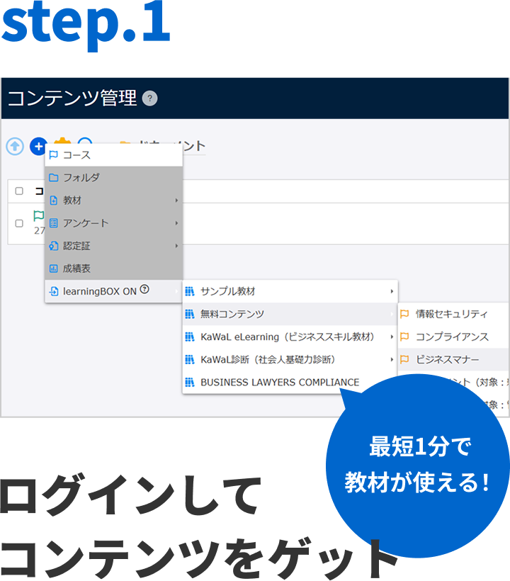Click the help icon beside コンテンツ管理
510x581 pixels.
coord(149,98)
